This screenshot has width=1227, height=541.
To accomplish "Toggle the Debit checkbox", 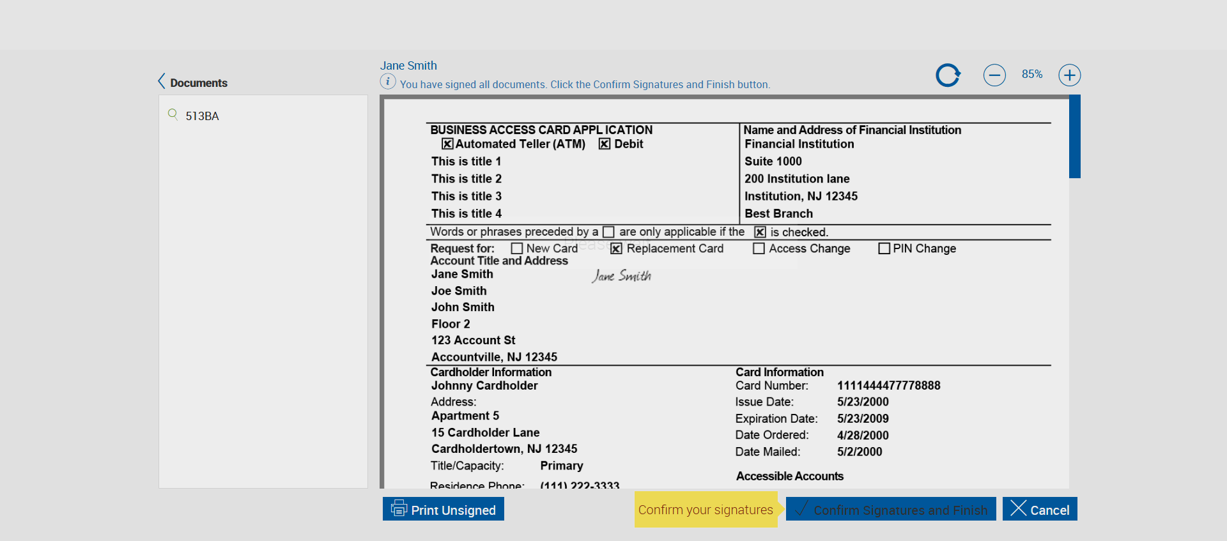I will [605, 144].
